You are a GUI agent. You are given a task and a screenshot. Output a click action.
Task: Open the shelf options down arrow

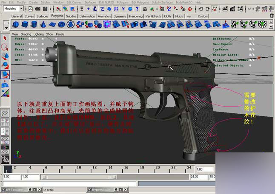[6, 28]
